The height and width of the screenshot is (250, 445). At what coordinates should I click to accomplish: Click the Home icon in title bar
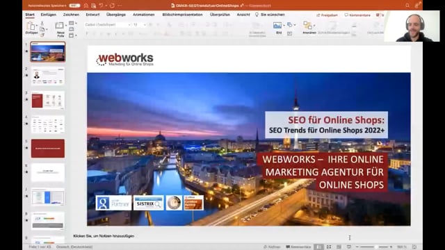click(x=86, y=6)
